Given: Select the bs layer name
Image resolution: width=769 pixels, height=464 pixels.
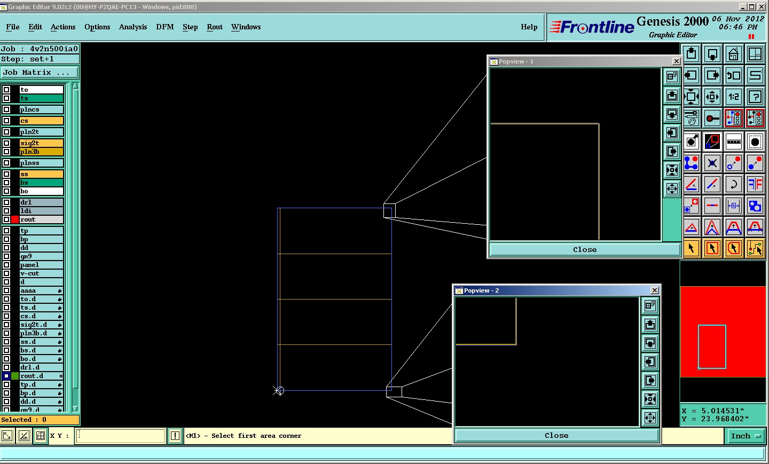Looking at the screenshot, I should click(41, 183).
